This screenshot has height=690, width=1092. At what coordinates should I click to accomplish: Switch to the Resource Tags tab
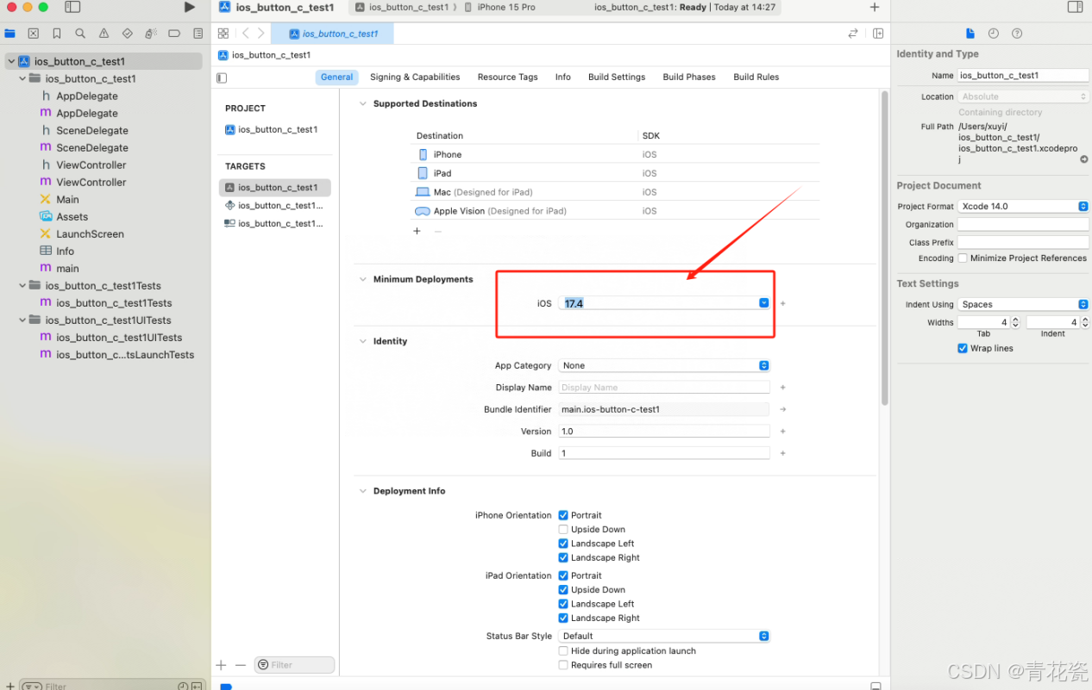click(507, 77)
